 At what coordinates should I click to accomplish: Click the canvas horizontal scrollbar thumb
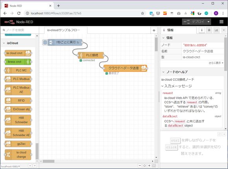[48, 161]
